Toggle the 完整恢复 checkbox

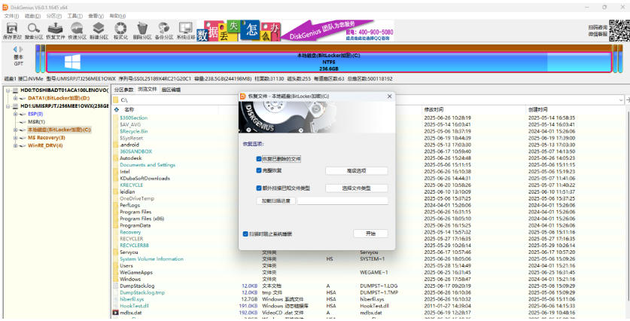coord(259,171)
